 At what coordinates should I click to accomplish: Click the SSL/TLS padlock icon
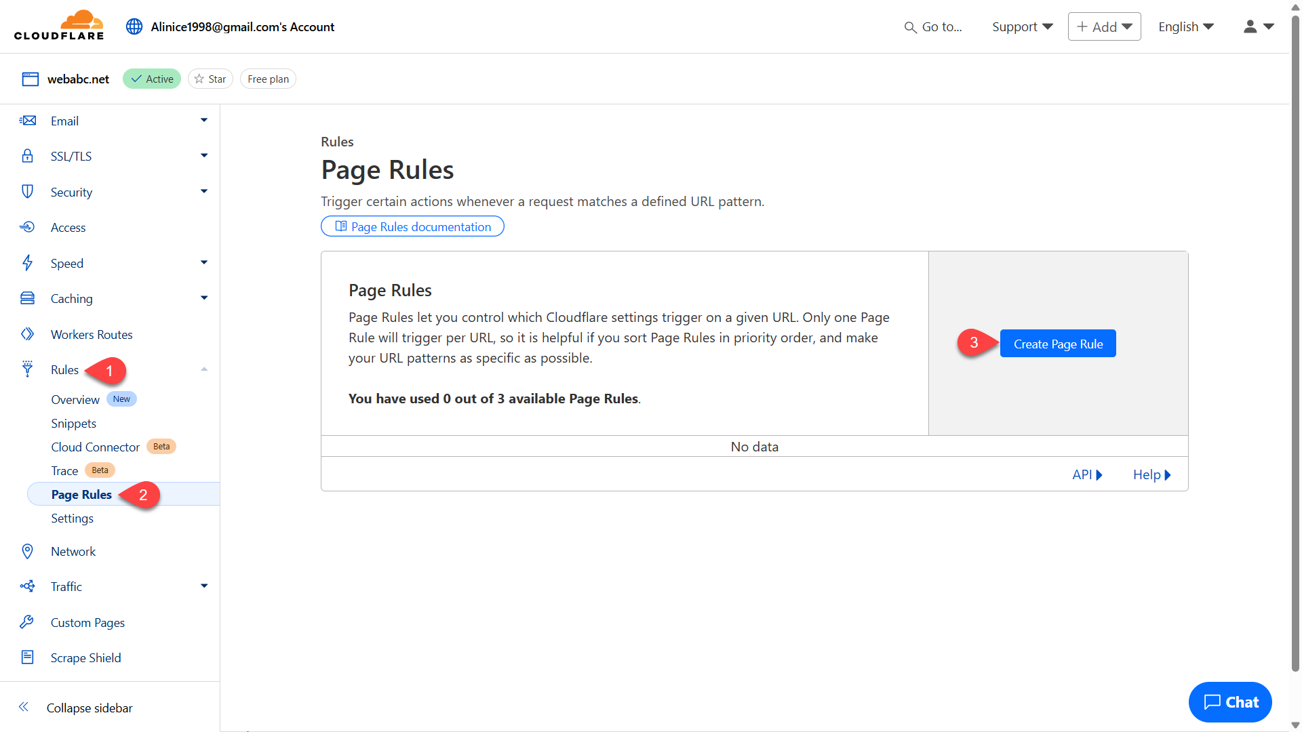tap(28, 156)
